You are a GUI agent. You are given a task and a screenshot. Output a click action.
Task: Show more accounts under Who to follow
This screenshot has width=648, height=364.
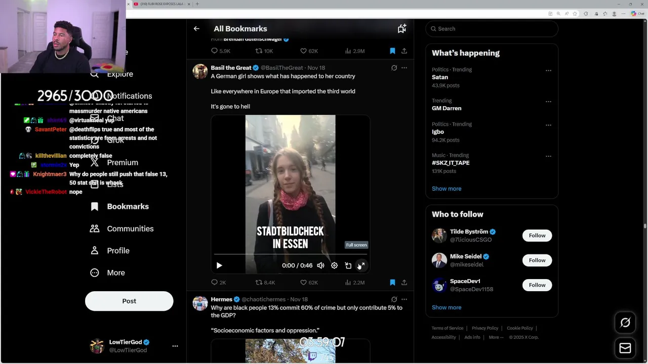coord(447,307)
